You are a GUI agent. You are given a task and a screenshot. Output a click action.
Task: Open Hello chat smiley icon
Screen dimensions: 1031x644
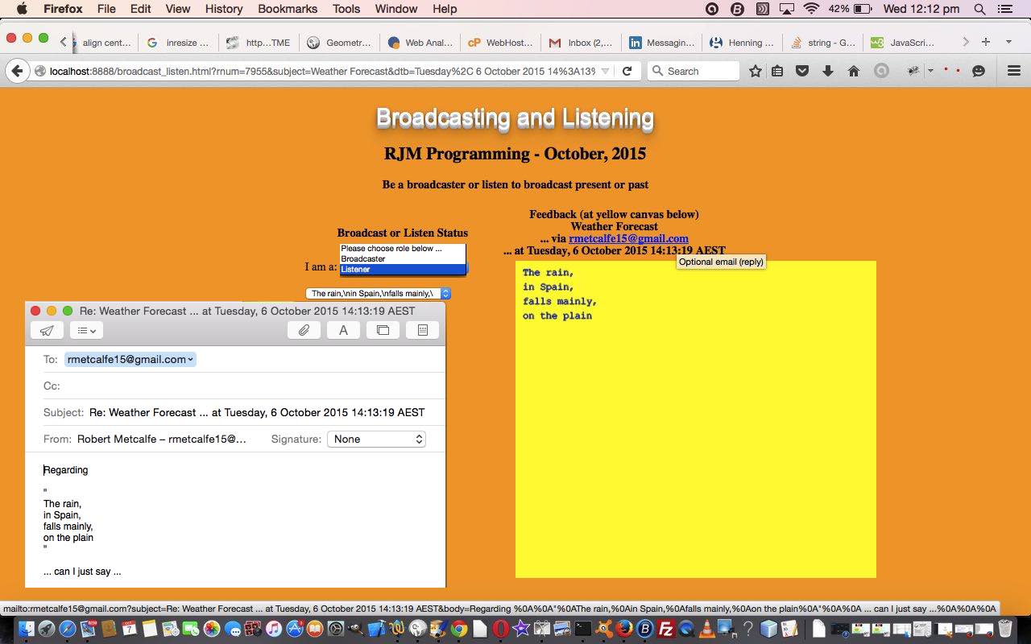pos(979,71)
